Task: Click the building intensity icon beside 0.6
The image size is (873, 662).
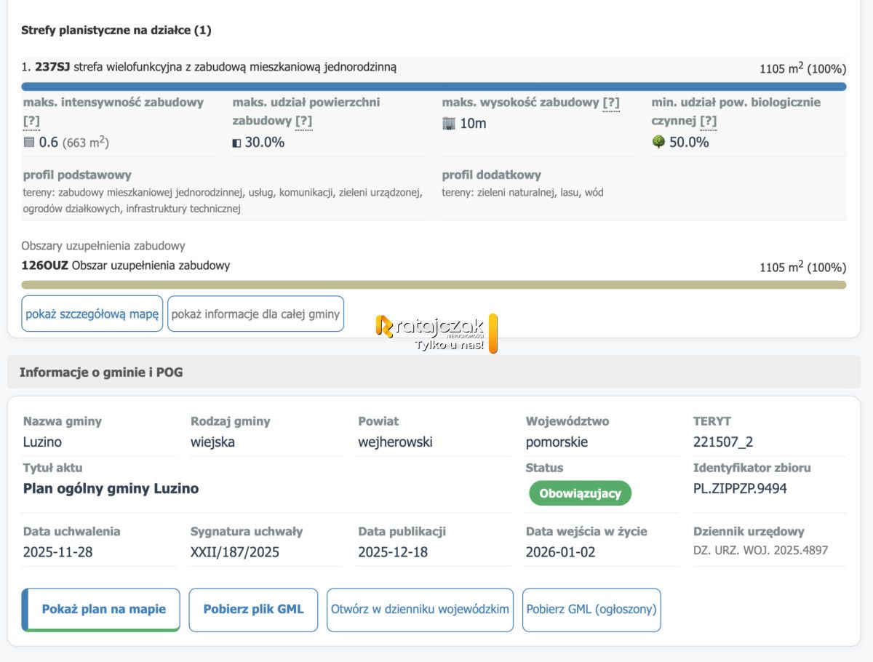Action: 29,142
